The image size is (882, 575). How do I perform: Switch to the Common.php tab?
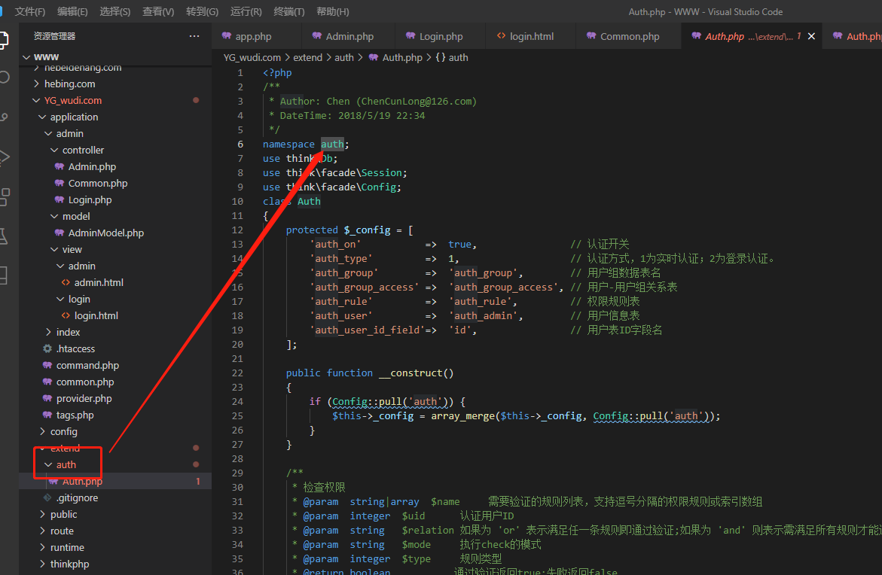click(x=628, y=36)
